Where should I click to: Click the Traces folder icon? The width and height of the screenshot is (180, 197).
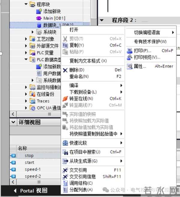click(x=32, y=101)
